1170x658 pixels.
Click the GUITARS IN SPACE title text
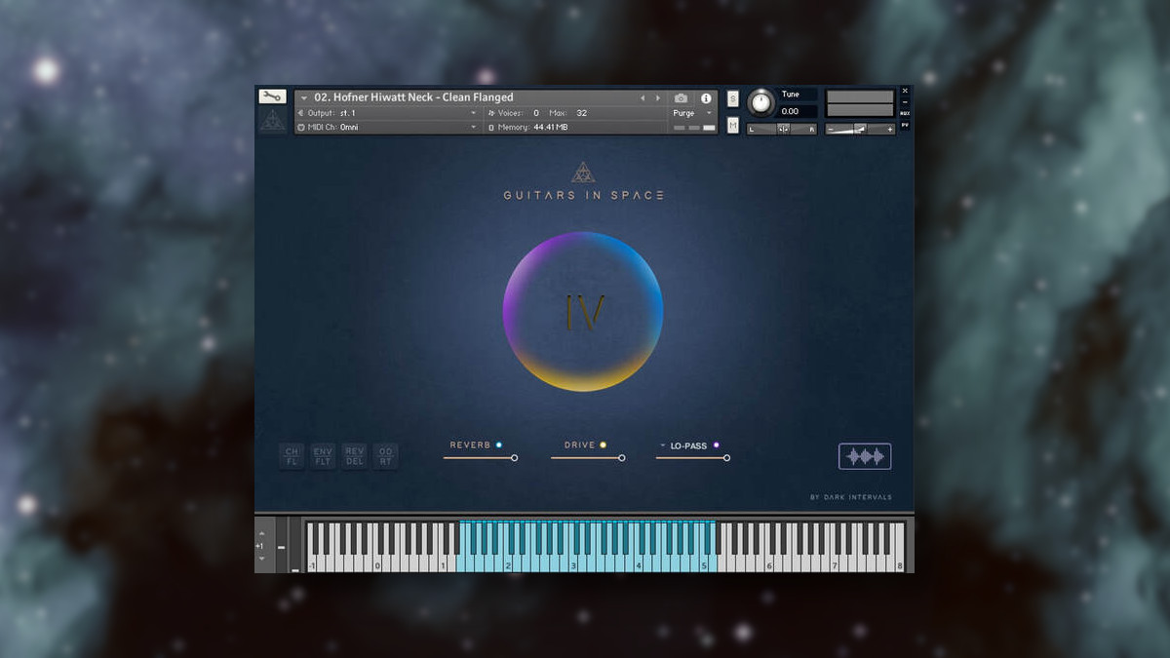pyautogui.click(x=583, y=195)
